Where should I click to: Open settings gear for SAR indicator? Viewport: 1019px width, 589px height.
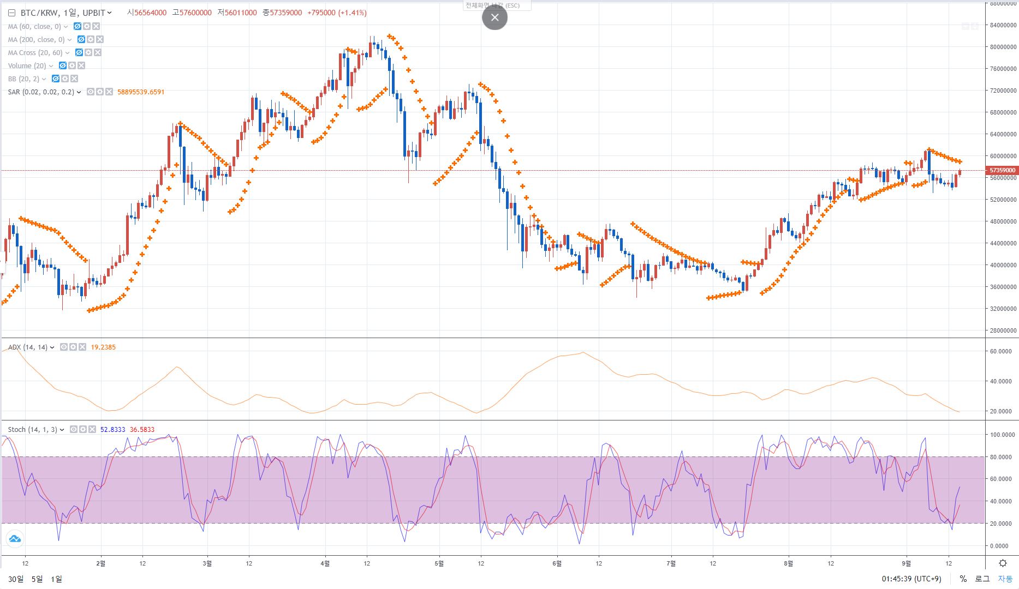coord(100,92)
